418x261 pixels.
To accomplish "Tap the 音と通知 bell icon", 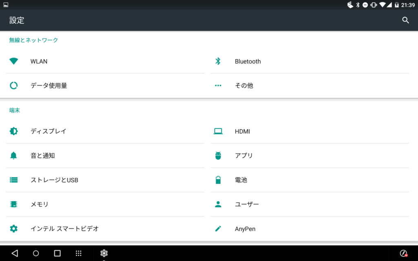I will click(14, 155).
